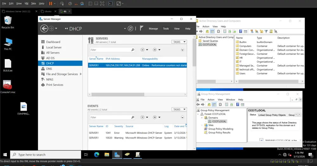317x166 pixels.
Task: Open File Explorer from the taskbar
Action: click(107, 155)
